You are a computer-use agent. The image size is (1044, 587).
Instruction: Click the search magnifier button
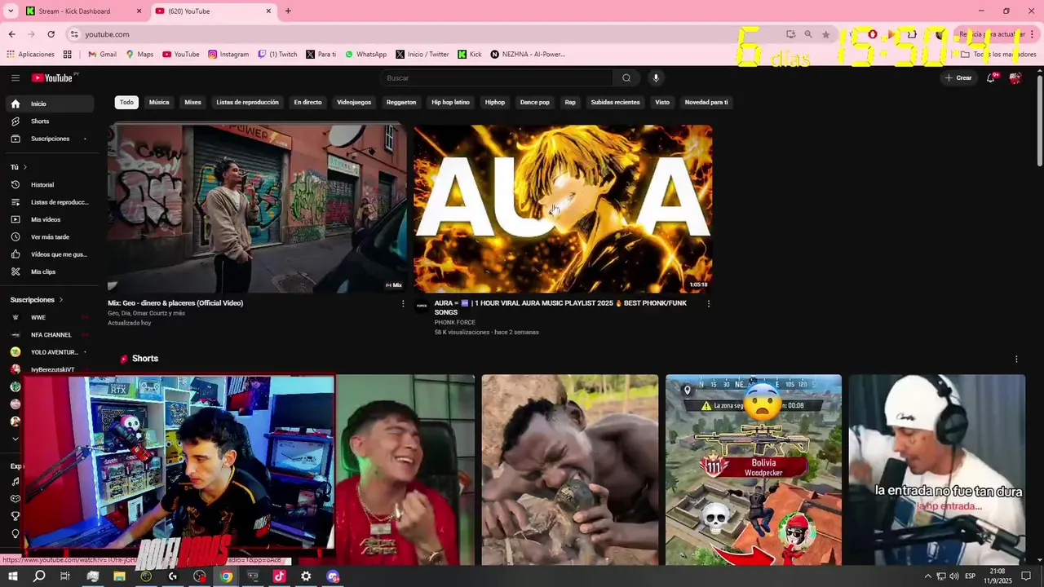(x=626, y=77)
